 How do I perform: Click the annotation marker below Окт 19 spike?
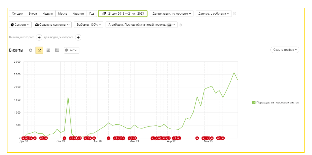tap(64, 138)
